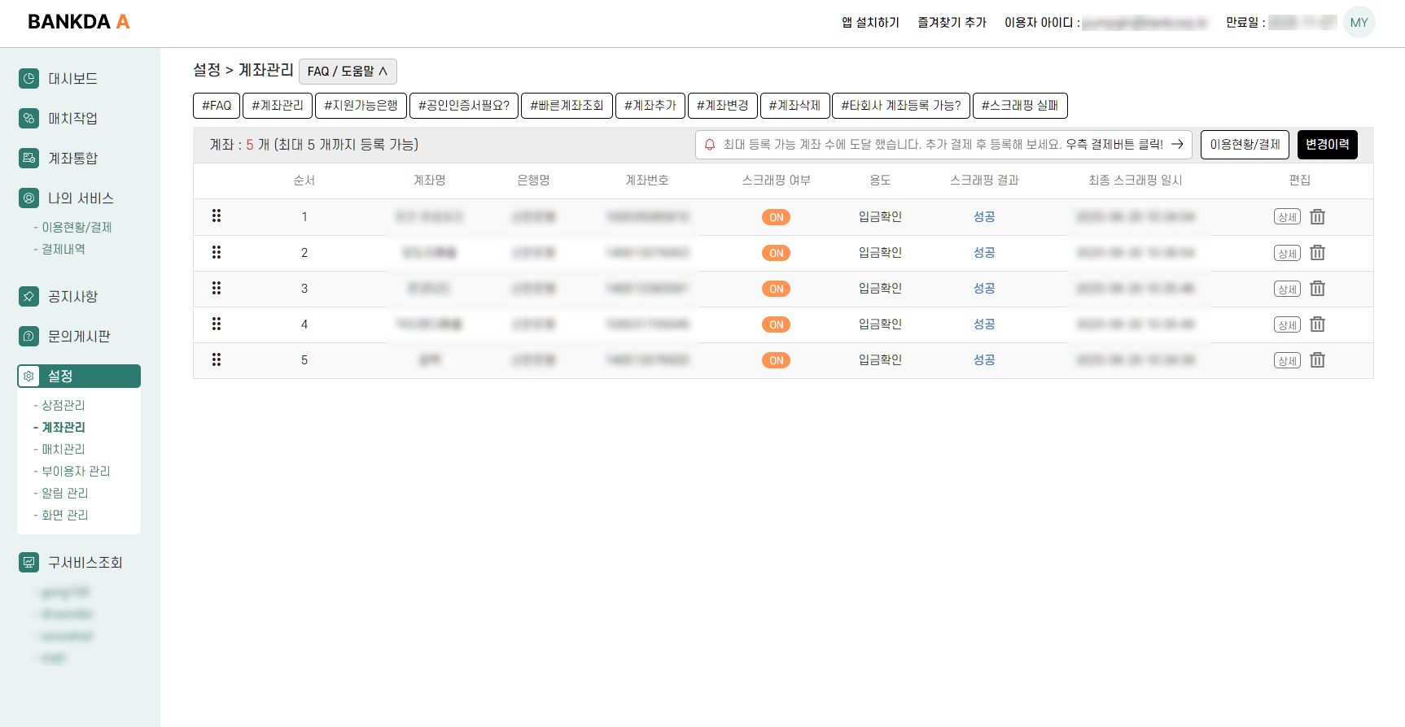Delete account row 3 using trash icon
This screenshot has height=727, width=1405.
click(1317, 289)
